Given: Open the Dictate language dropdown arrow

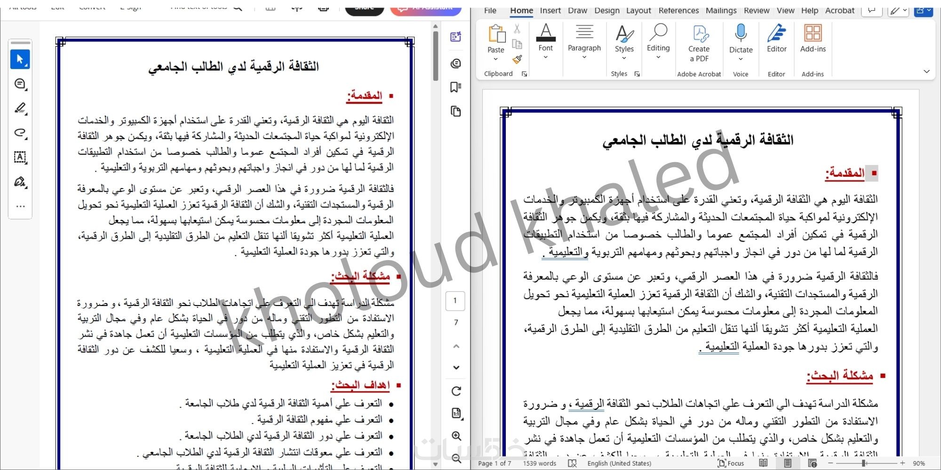Looking at the screenshot, I should coord(741,59).
